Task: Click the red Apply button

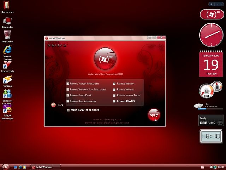Action: coord(154,115)
